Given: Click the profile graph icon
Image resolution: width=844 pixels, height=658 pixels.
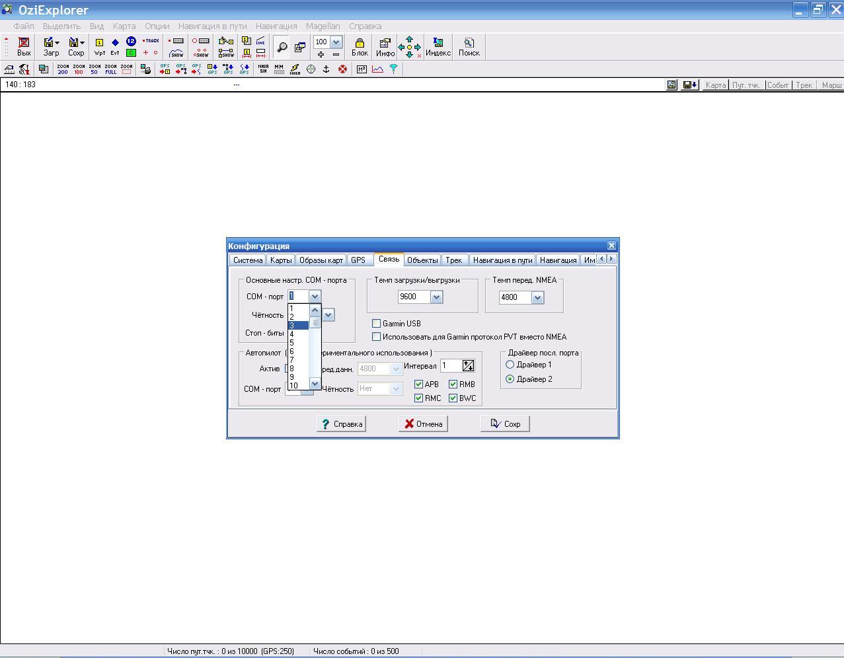Looking at the screenshot, I should point(377,69).
